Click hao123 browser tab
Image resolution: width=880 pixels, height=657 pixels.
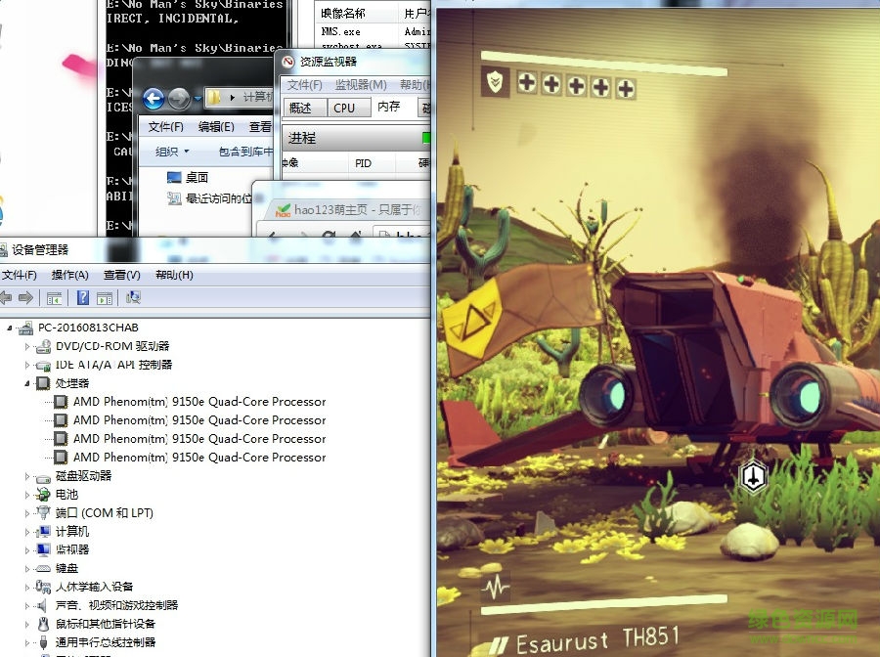(348, 210)
